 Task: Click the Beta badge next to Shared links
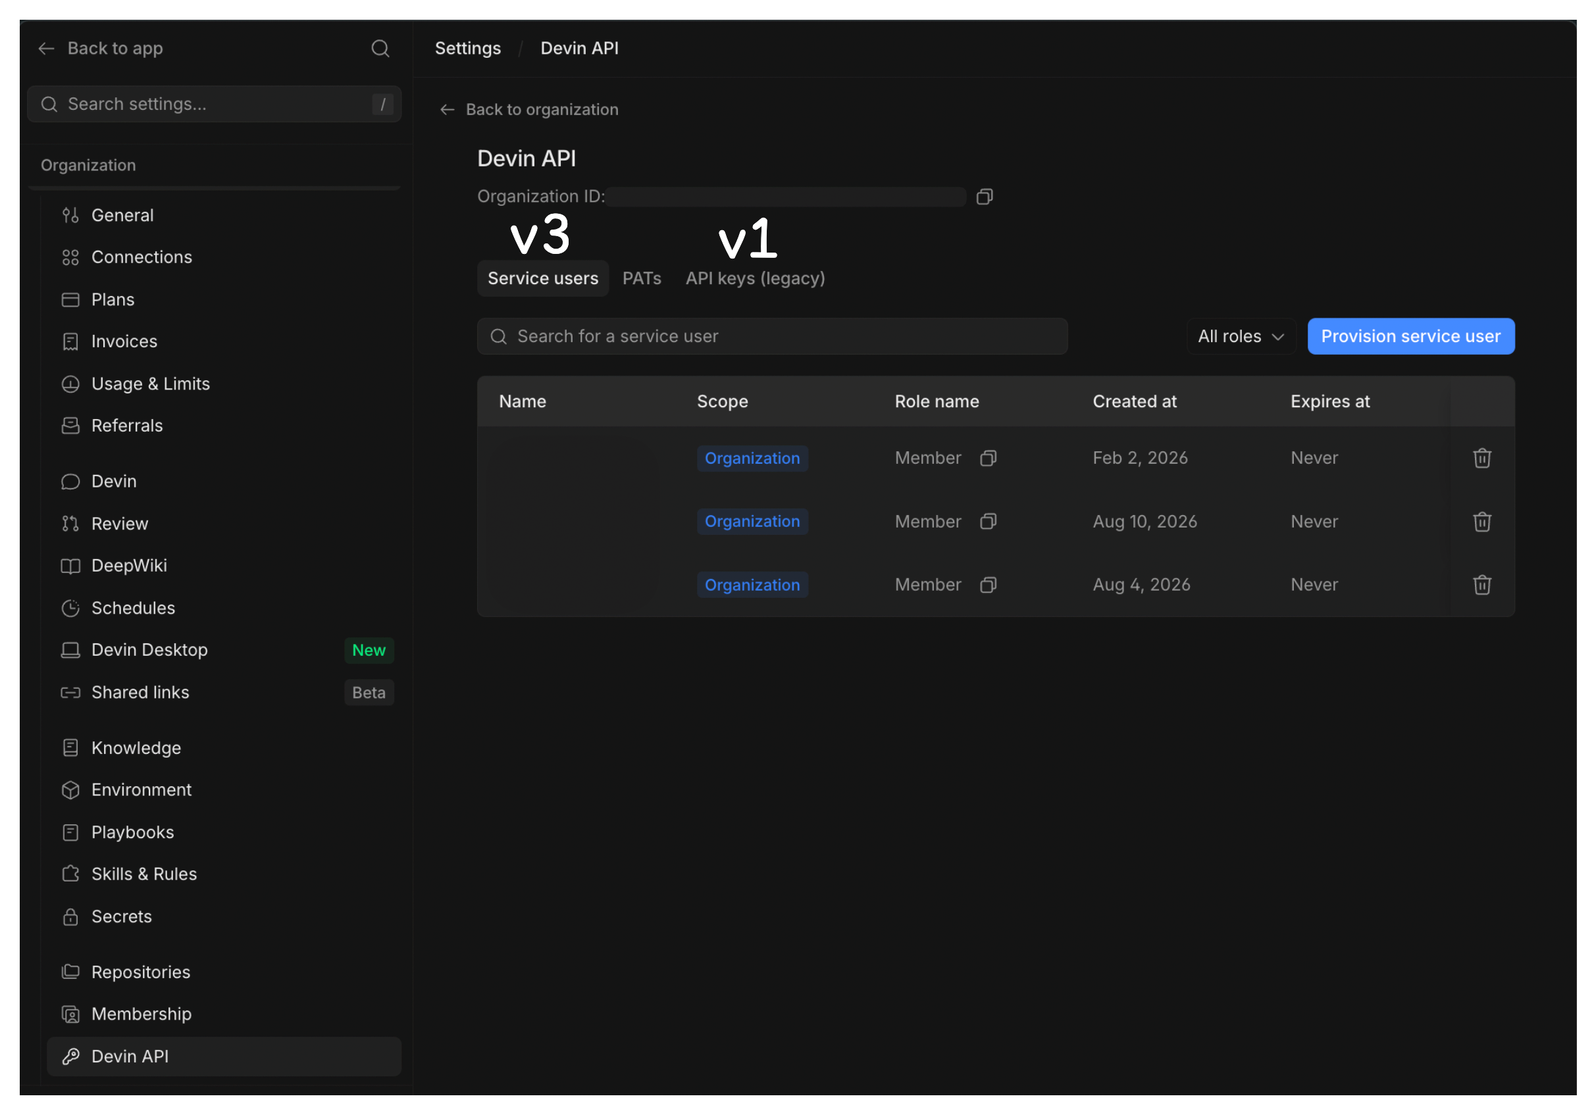click(x=369, y=693)
